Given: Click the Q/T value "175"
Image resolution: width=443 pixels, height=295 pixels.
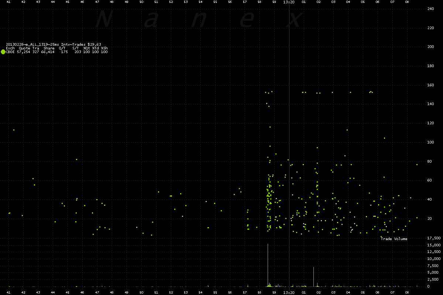Looking at the screenshot, I should 64,52.
